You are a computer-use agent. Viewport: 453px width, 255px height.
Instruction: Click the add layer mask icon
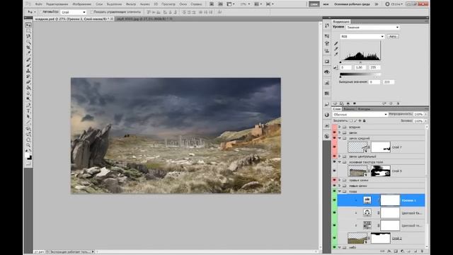coord(396,251)
